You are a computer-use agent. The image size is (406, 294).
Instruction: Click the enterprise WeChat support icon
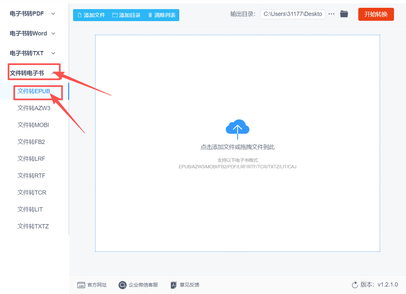click(x=122, y=285)
